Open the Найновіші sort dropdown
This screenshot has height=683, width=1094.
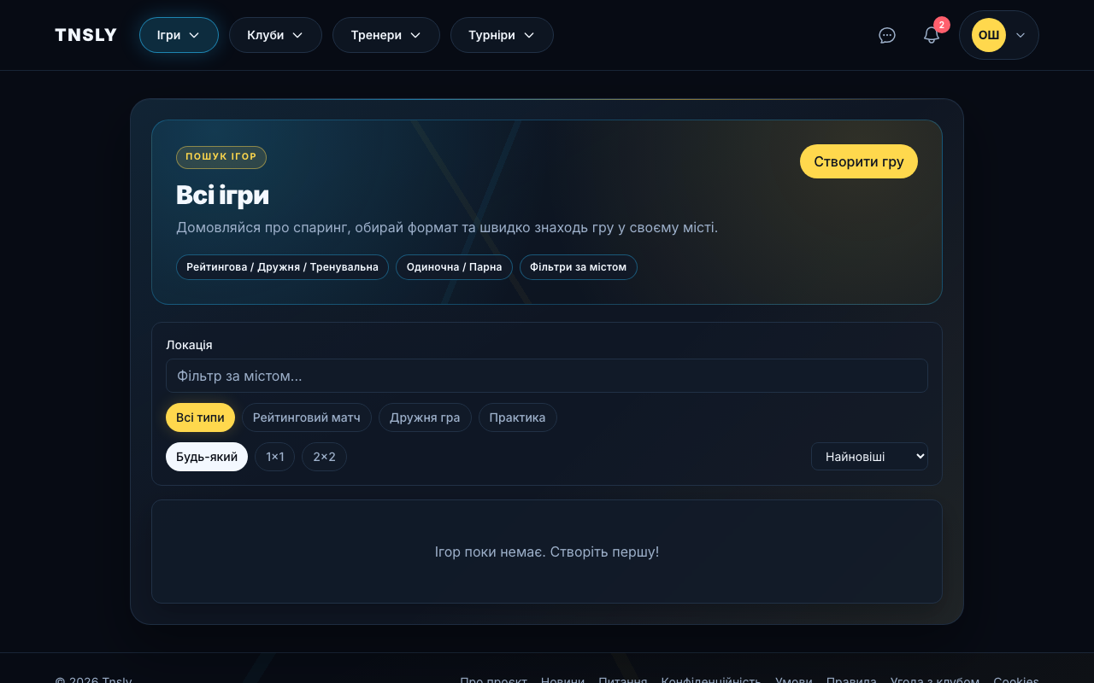pyautogui.click(x=868, y=457)
